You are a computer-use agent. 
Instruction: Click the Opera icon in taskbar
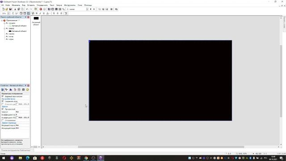click(x=64, y=158)
